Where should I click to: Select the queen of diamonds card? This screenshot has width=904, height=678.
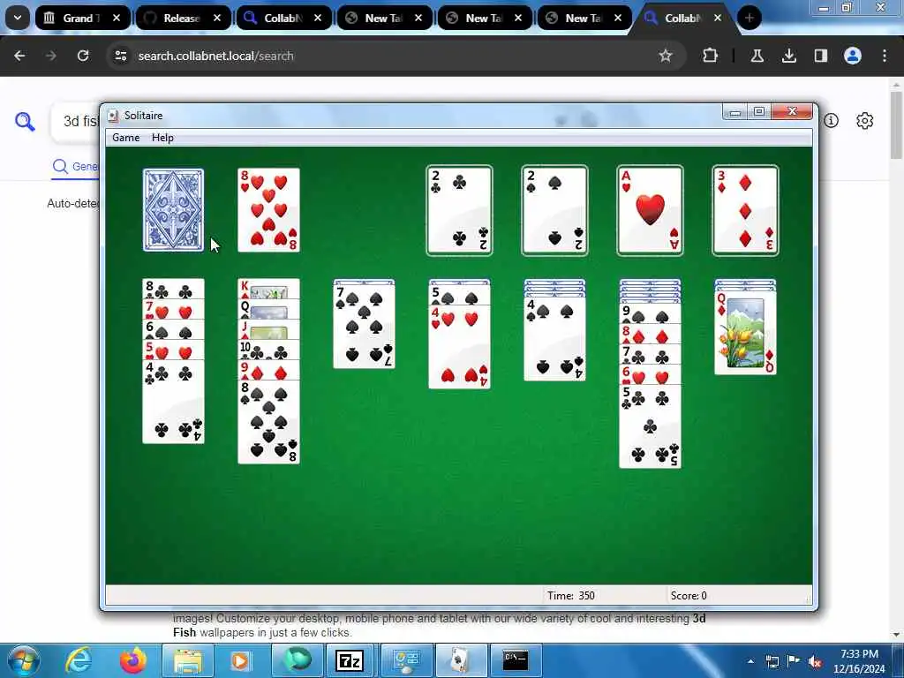coord(745,333)
